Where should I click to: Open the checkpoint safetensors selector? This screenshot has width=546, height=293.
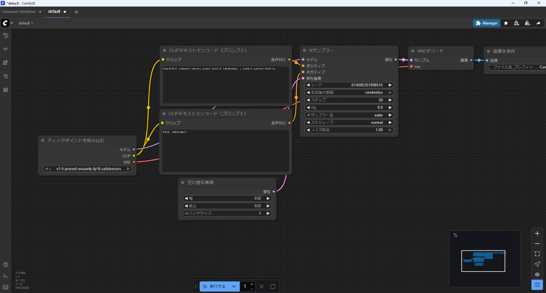[x=87, y=169]
